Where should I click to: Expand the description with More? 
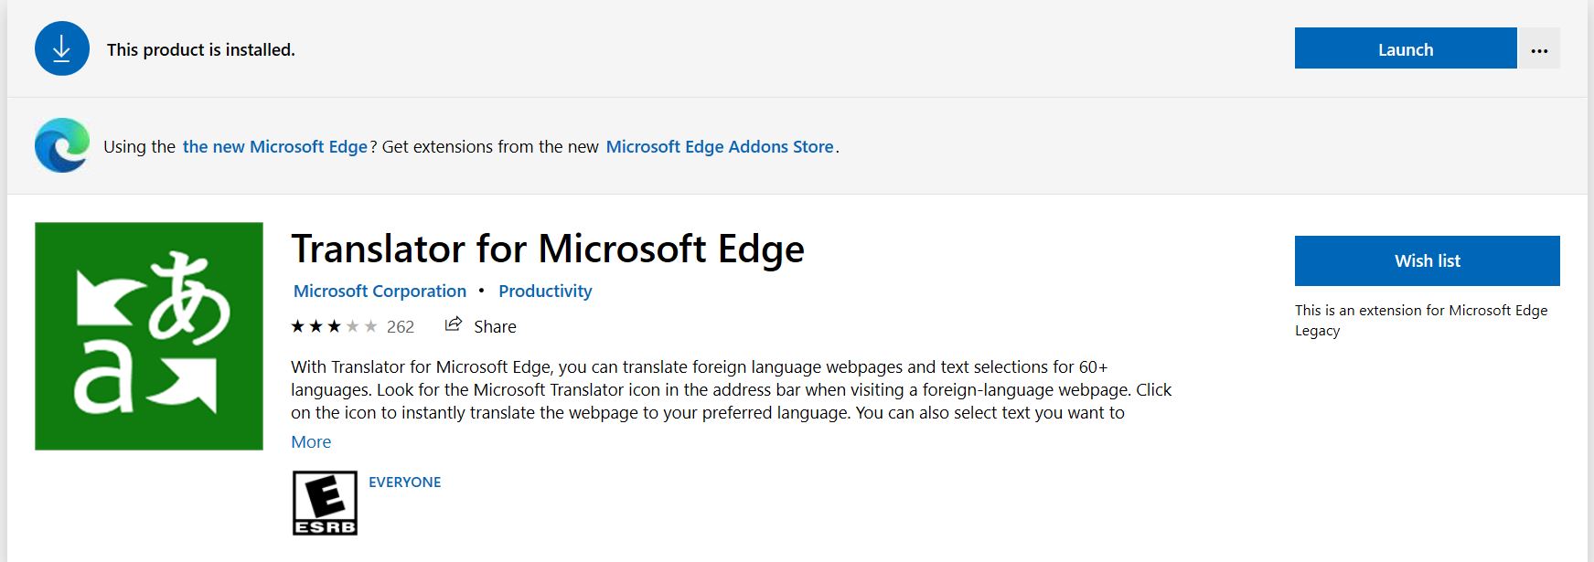click(x=311, y=441)
